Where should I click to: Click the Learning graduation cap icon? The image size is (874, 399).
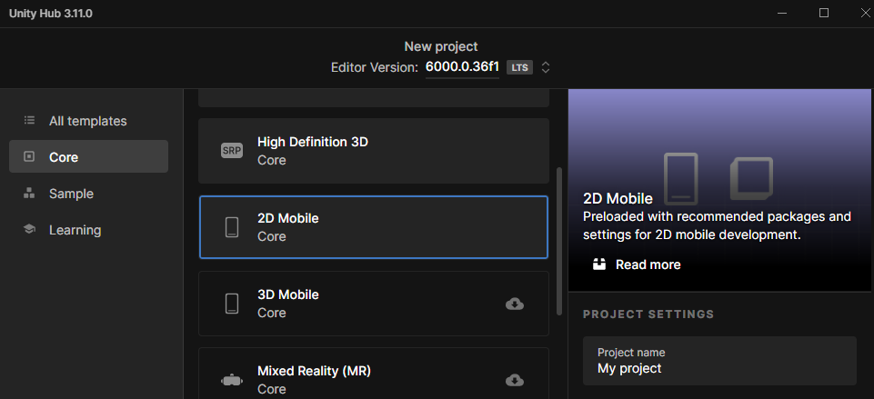click(29, 230)
